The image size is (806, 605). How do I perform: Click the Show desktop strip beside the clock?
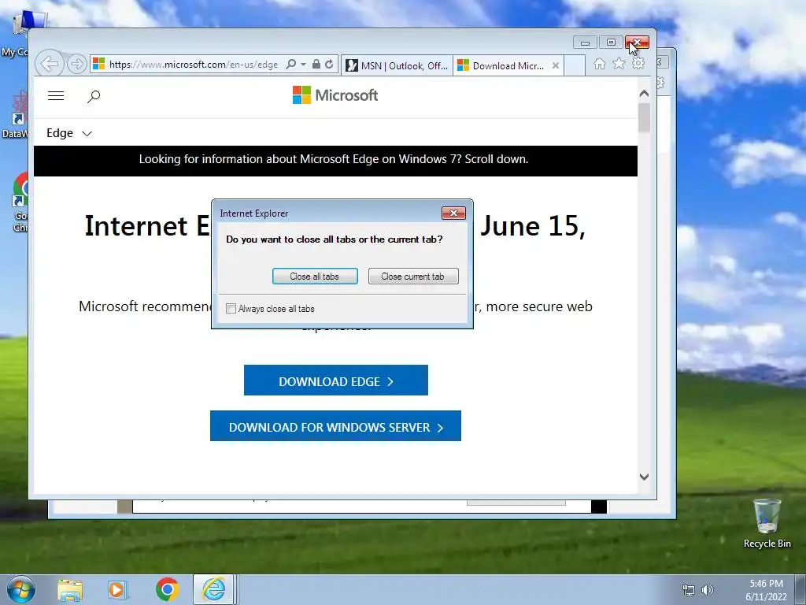pyautogui.click(x=800, y=589)
